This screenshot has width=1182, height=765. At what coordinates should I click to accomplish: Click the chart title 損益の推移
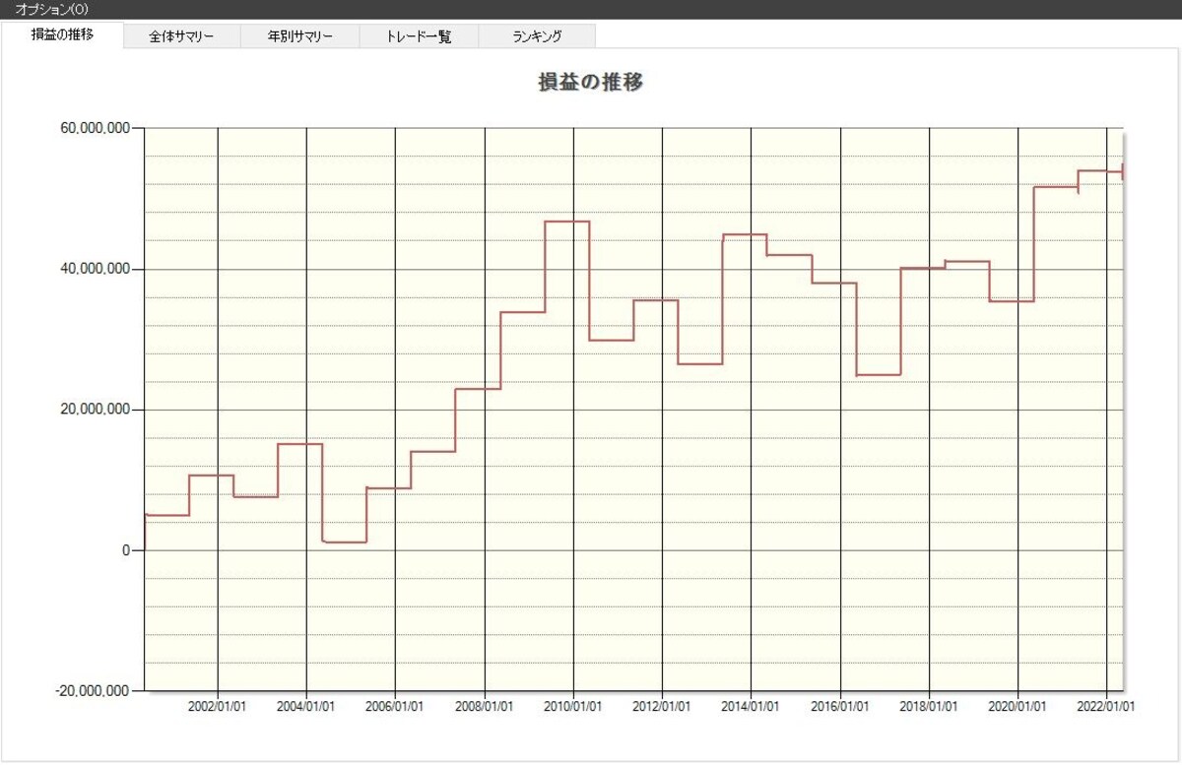pos(590,83)
